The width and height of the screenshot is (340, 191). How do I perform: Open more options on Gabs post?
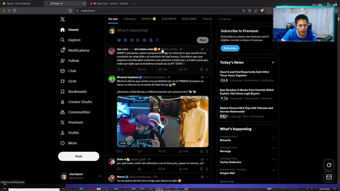pyautogui.click(x=207, y=159)
